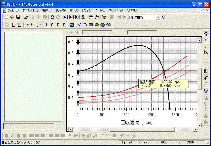The image size is (211, 146).
Task: Click the yellow sun highlight icon
Action: 206,47
